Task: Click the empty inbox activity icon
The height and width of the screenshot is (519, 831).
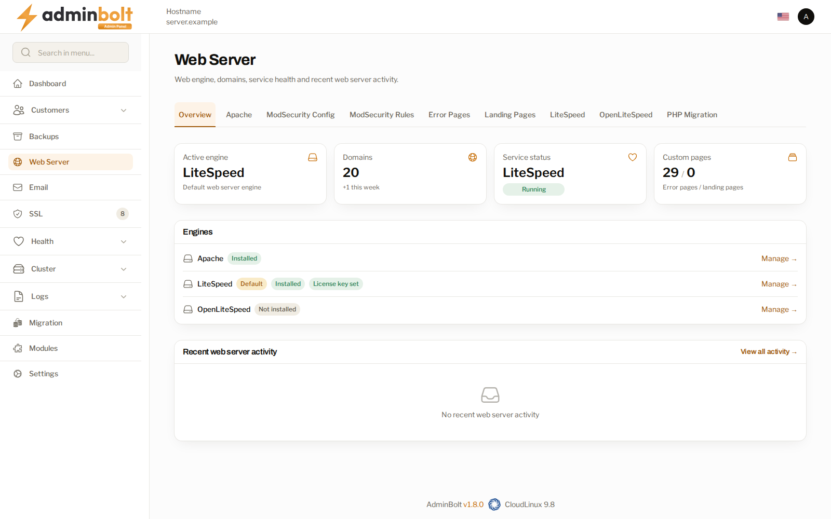Action: [490, 395]
